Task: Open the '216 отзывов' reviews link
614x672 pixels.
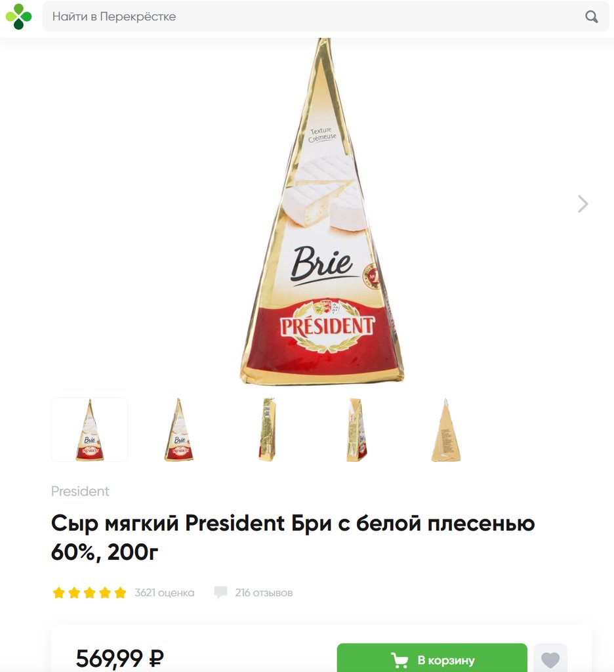Action: (x=264, y=593)
